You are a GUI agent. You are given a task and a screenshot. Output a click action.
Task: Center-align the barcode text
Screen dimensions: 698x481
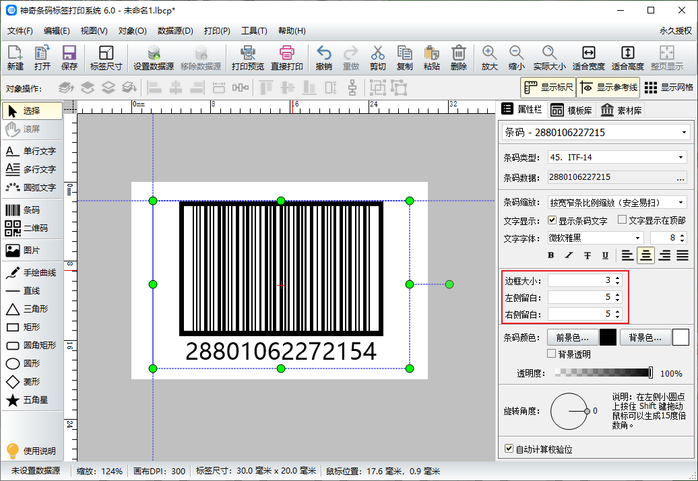[x=646, y=255]
